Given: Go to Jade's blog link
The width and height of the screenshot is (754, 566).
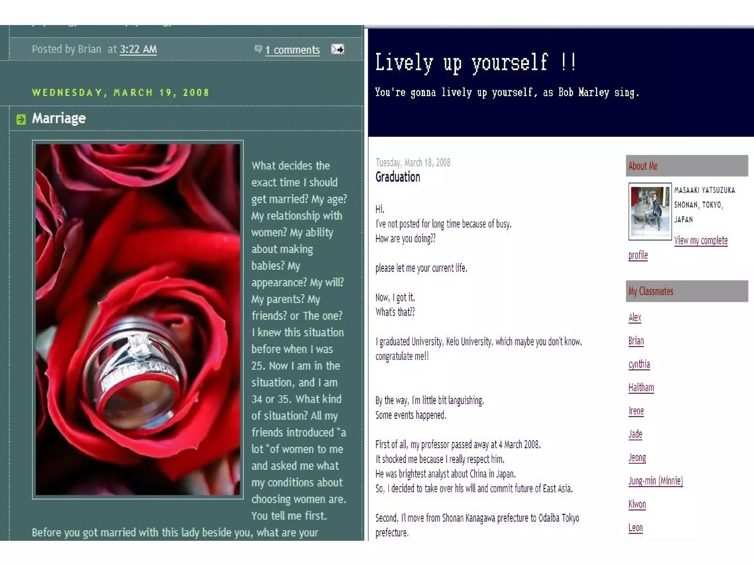Looking at the screenshot, I should (x=635, y=434).
